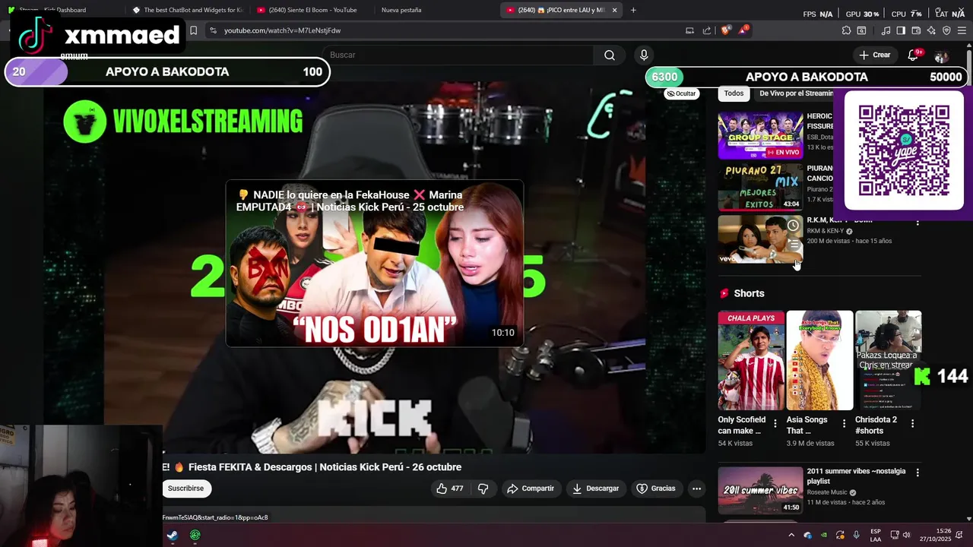The height and width of the screenshot is (547, 973).
Task: Click the bookmark icon in address bar
Action: pos(193,30)
